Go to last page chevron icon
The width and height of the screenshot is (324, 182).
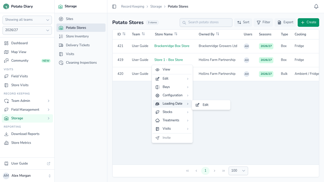pyautogui.click(x=224, y=171)
